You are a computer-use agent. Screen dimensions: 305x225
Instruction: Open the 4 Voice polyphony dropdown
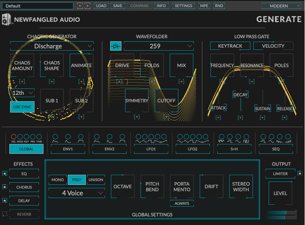[76, 193]
